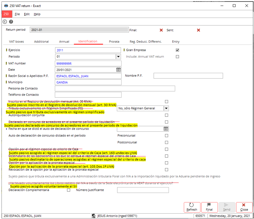Click the Refresh button
Viewport: 254px width, 219px height.
[192, 207]
